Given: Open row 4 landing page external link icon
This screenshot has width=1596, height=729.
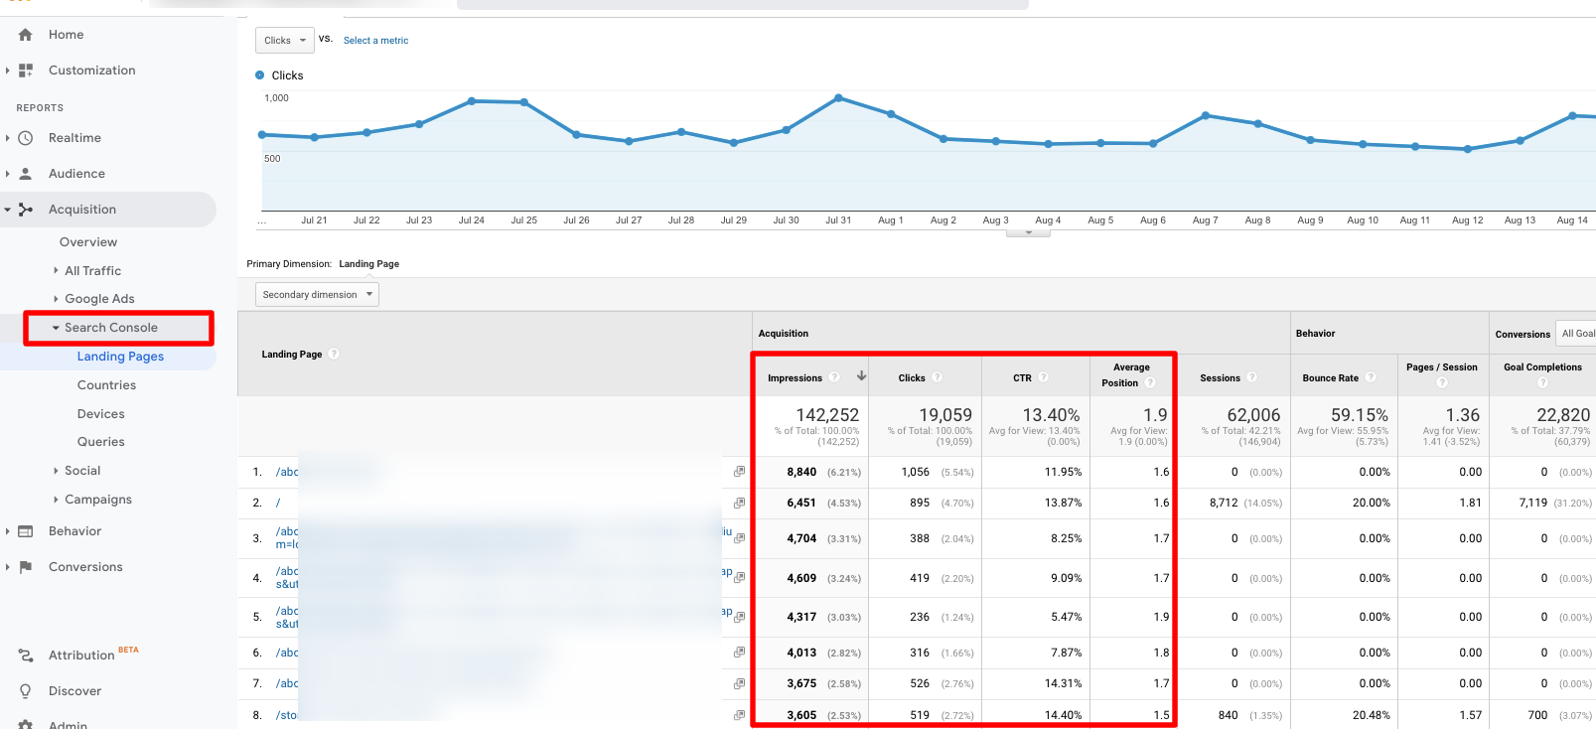Looking at the screenshot, I should pos(739,577).
